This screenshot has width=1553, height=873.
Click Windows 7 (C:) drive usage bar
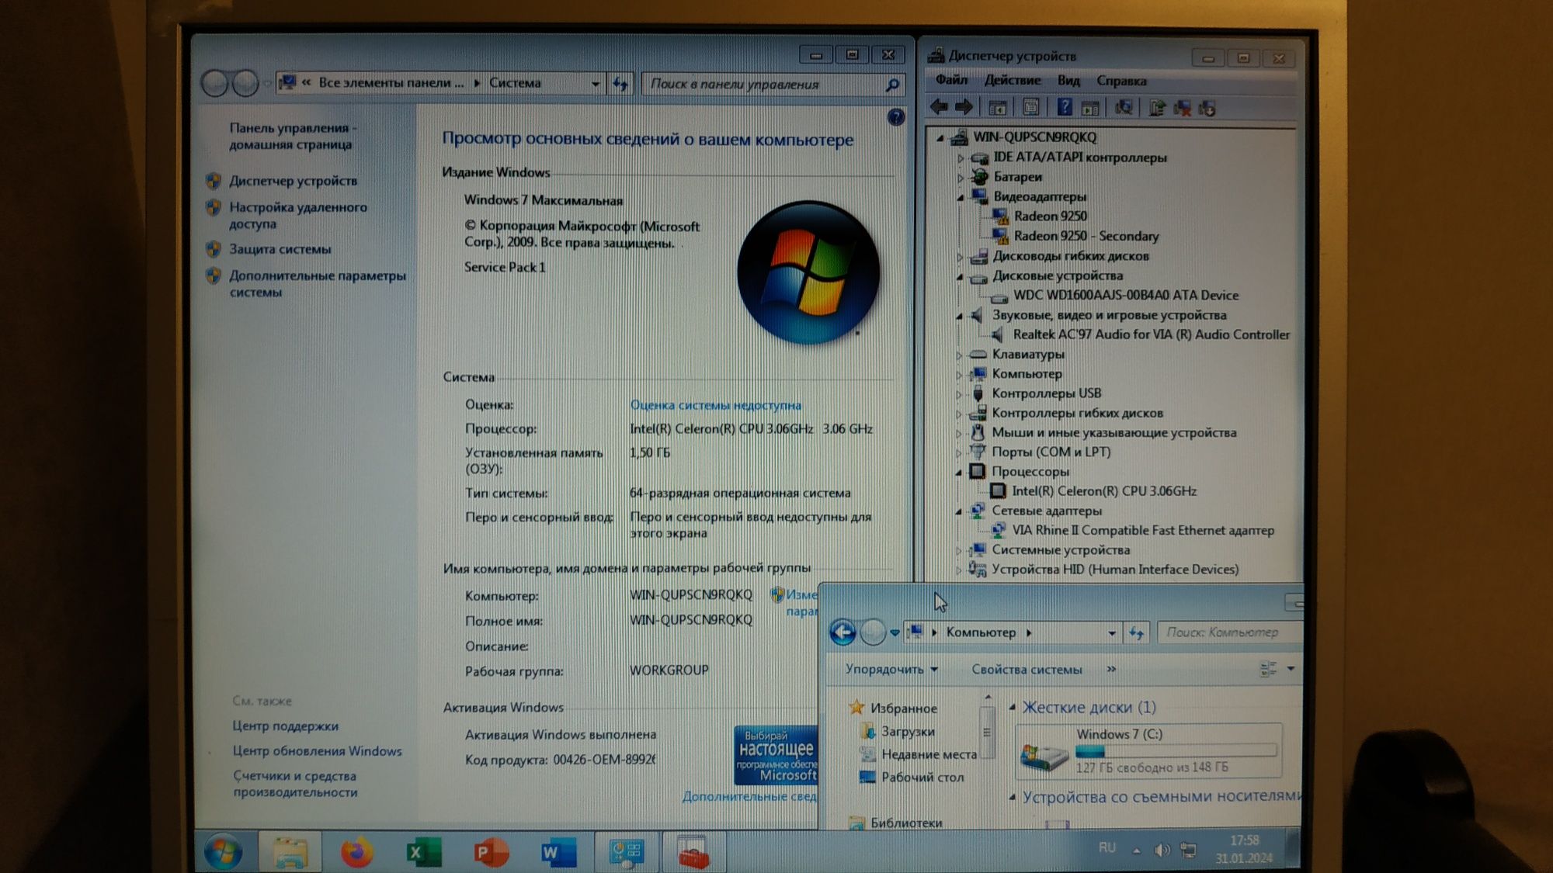point(1176,751)
